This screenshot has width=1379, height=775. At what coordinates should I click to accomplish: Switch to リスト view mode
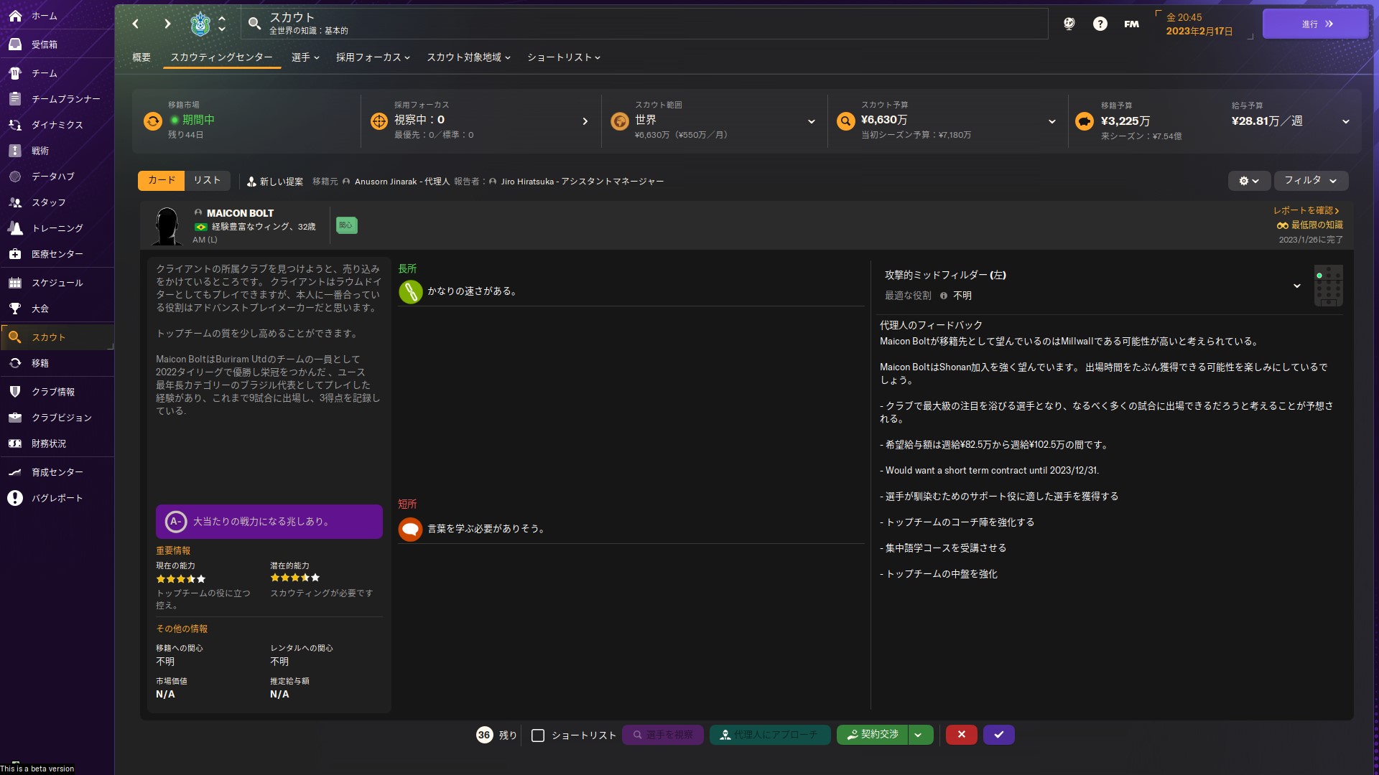(206, 180)
